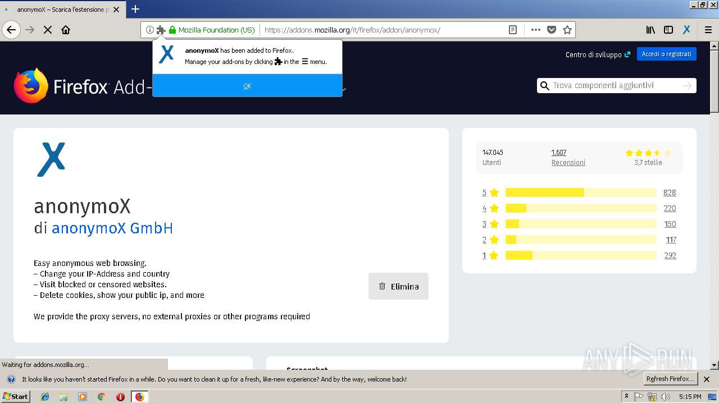Bookmark this page with the star icon

click(567, 30)
